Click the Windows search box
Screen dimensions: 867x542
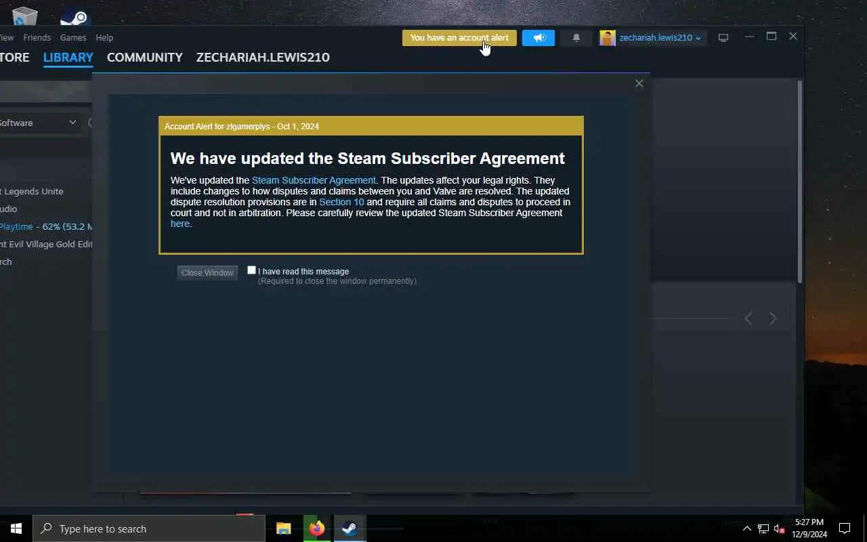point(149,528)
